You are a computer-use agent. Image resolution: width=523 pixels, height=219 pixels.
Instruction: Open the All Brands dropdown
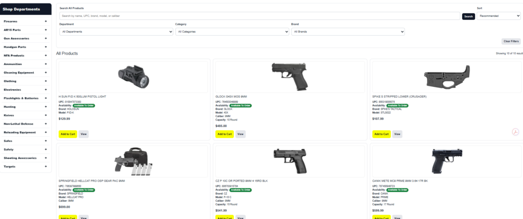pos(348,32)
